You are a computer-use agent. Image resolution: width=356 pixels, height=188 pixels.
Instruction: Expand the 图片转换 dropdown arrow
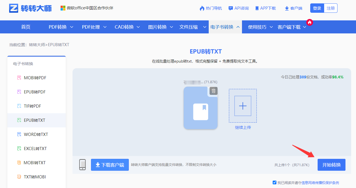(171, 27)
